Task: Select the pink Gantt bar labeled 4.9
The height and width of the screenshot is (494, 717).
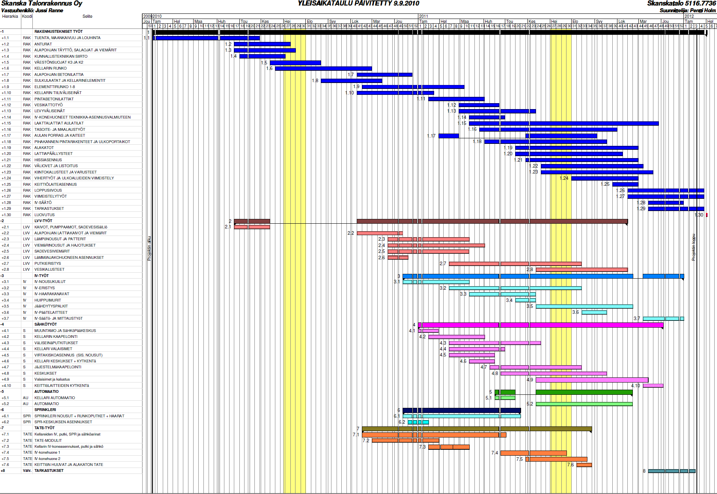Action: (x=592, y=380)
